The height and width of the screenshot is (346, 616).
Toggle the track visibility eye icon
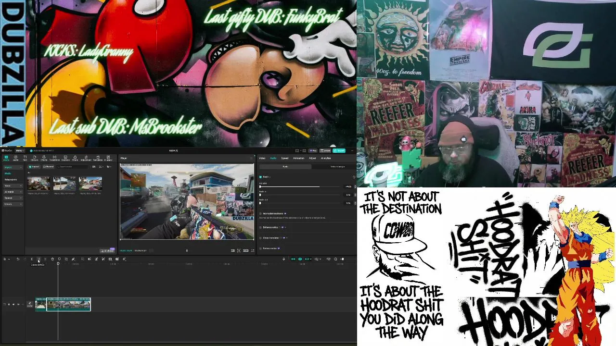click(13, 304)
